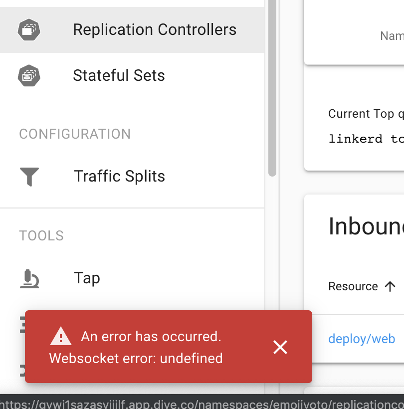404x409 pixels.
Task: Click the Traffic Splits funnel icon
Action: click(x=29, y=177)
